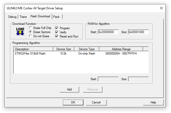Select the STM32F4xx 512kB Flash row
The image size is (171, 113).
click(81, 54)
